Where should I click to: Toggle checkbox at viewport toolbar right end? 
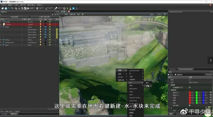165,14
